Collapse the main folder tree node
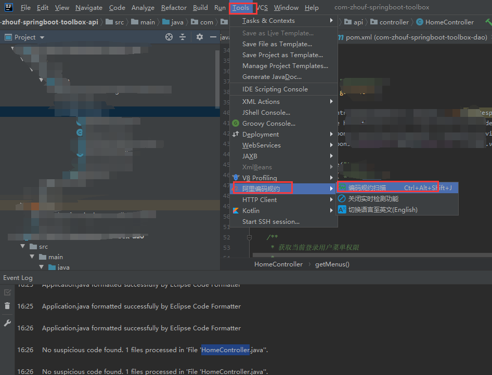The width and height of the screenshot is (492, 375). tap(32, 257)
